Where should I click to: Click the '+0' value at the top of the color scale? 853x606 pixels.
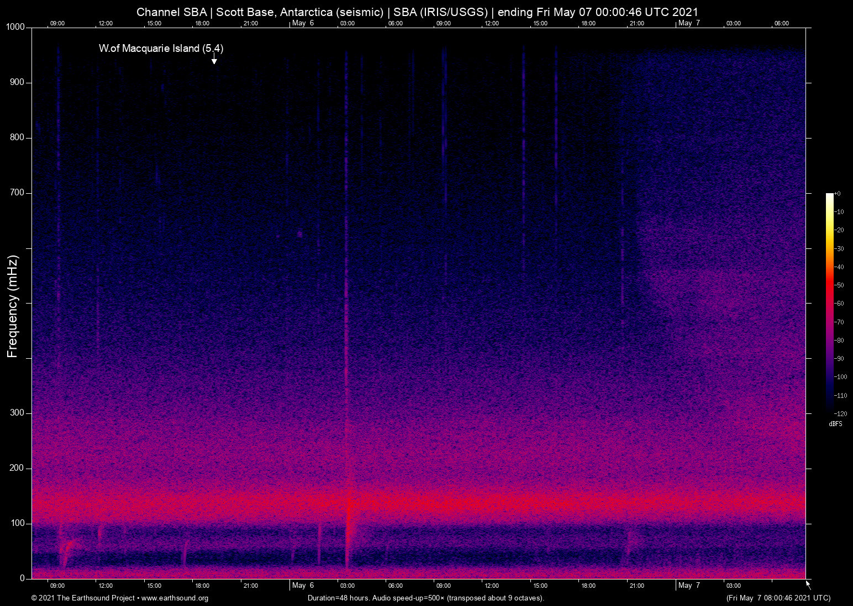pyautogui.click(x=838, y=194)
